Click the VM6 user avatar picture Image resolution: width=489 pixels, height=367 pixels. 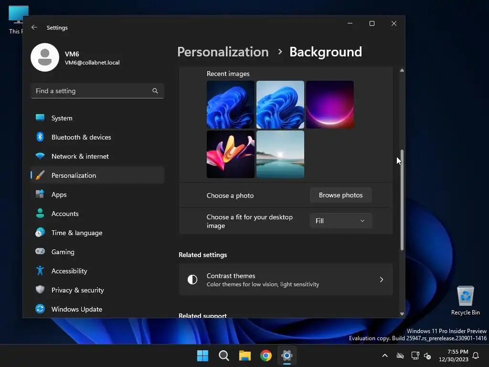[x=45, y=57]
